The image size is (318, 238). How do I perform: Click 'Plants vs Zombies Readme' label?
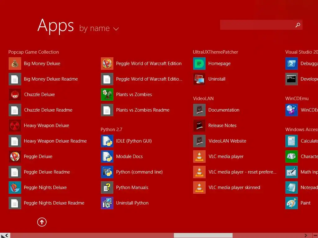tap(143, 110)
